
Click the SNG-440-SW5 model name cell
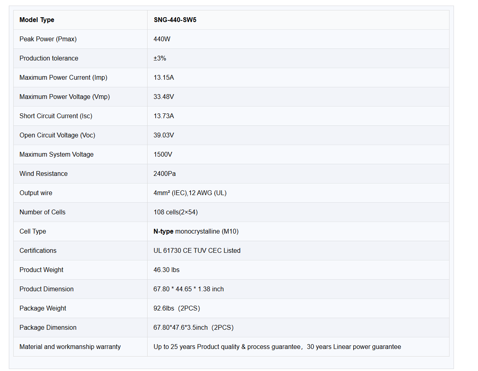coord(175,20)
